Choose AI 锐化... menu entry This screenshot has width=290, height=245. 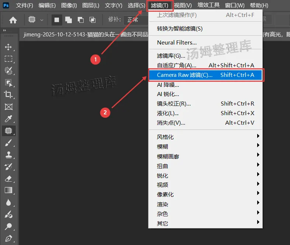[x=205, y=94]
